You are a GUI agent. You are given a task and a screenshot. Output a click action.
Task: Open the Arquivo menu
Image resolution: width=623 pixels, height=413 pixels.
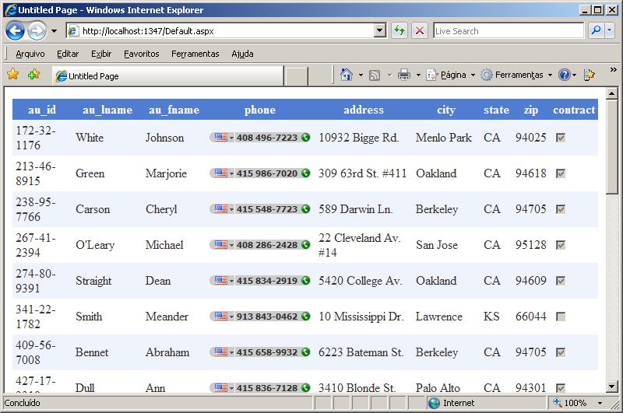point(30,54)
